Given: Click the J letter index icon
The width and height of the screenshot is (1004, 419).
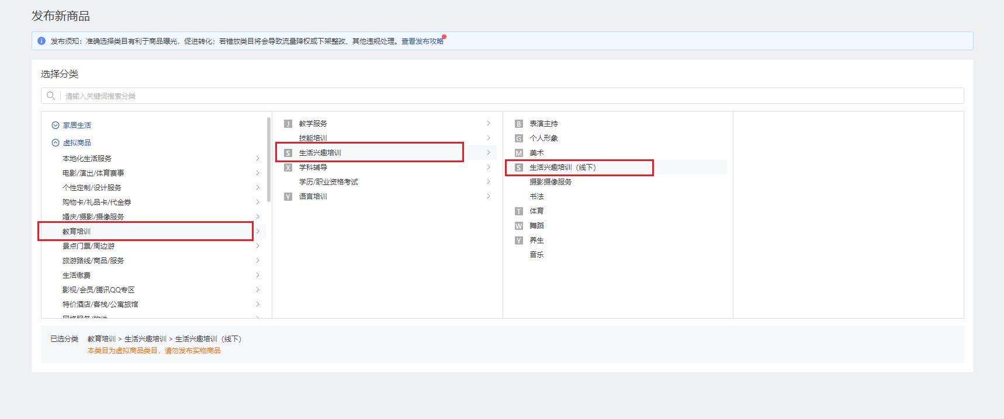Looking at the screenshot, I should pyautogui.click(x=288, y=124).
